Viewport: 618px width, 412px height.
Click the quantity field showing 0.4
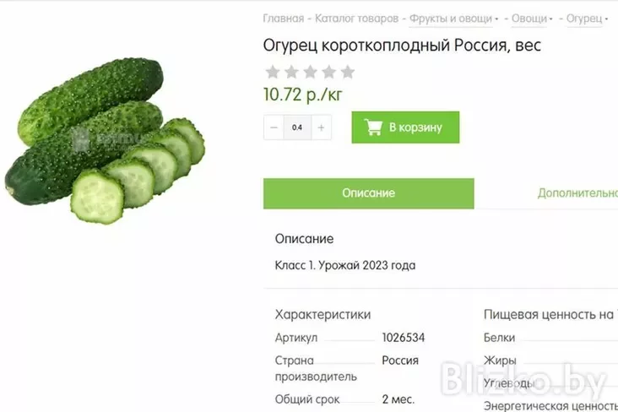coord(297,127)
